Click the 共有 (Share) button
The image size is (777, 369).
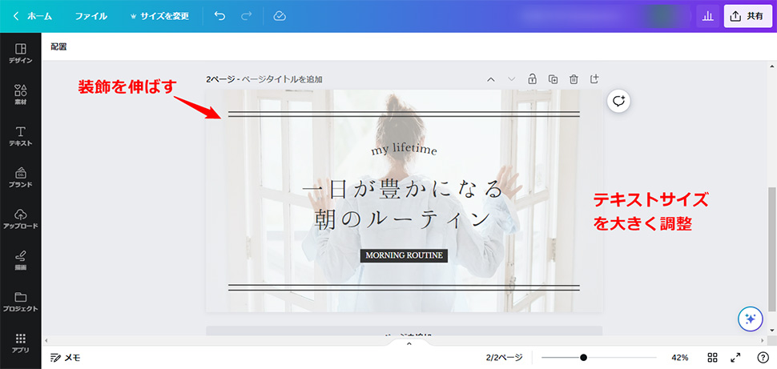749,16
